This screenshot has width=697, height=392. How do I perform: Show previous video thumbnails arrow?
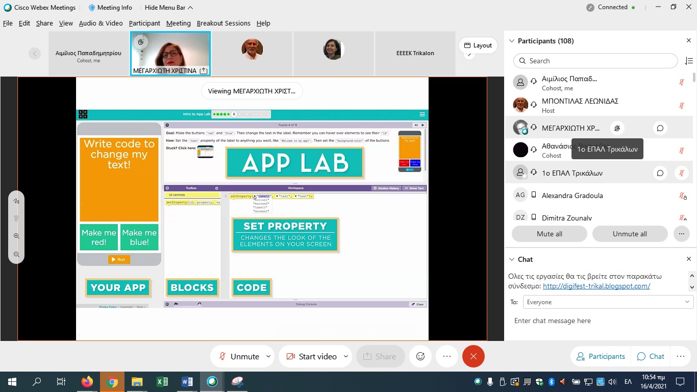point(35,53)
